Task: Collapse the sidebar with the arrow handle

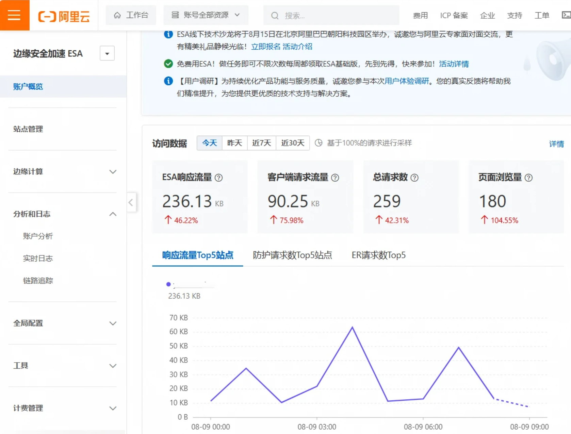Action: coord(131,202)
